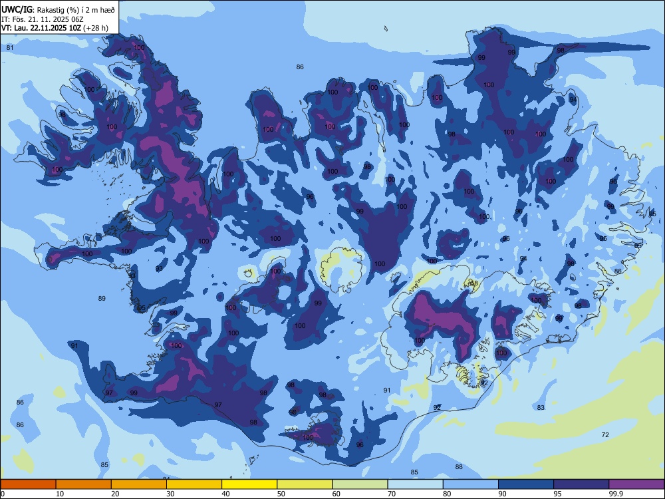Select the 30–40 golden legend swatch
The height and width of the screenshot is (499, 665).
coord(194,484)
